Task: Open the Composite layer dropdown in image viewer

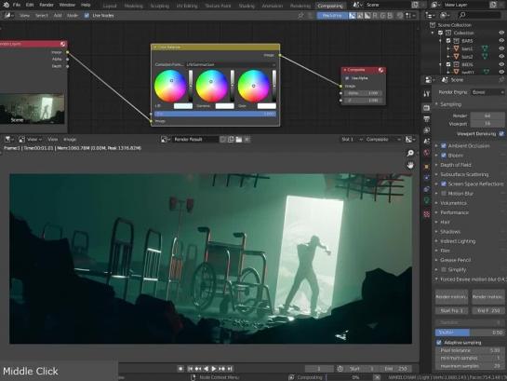Action: point(383,139)
